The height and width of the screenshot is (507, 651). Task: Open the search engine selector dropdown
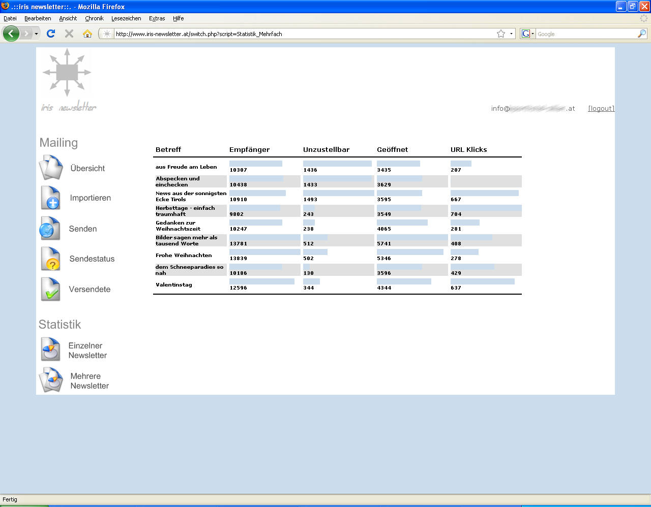(528, 34)
